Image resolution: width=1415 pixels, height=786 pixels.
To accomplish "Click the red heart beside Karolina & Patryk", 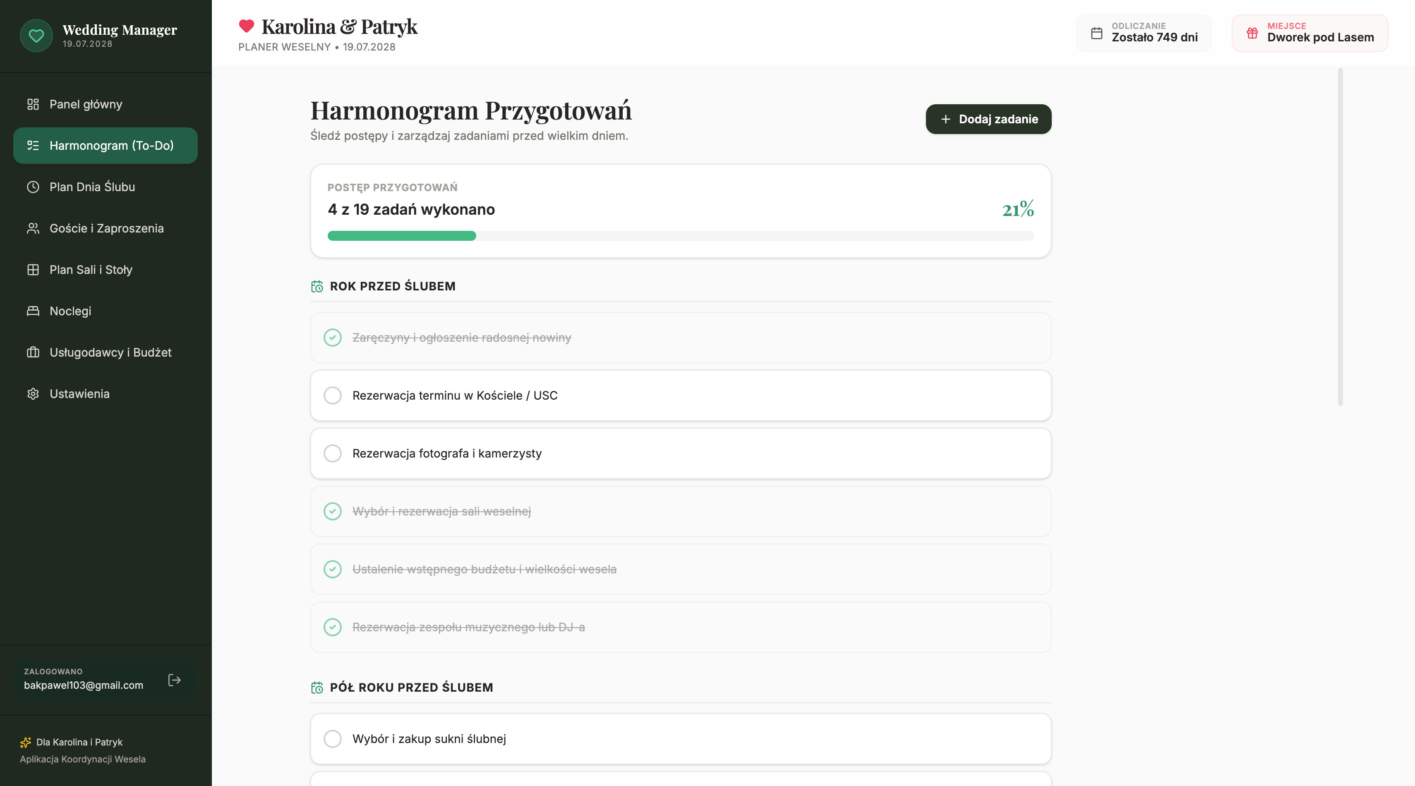I will coord(247,26).
